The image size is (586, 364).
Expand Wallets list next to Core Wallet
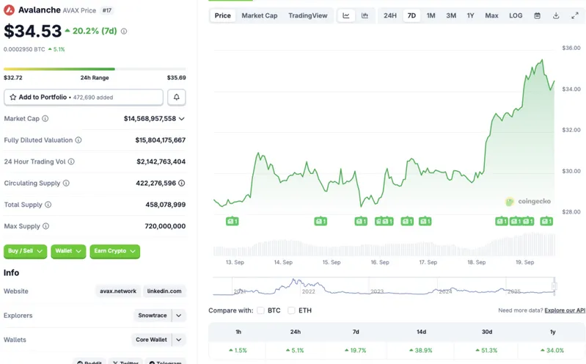tap(179, 340)
